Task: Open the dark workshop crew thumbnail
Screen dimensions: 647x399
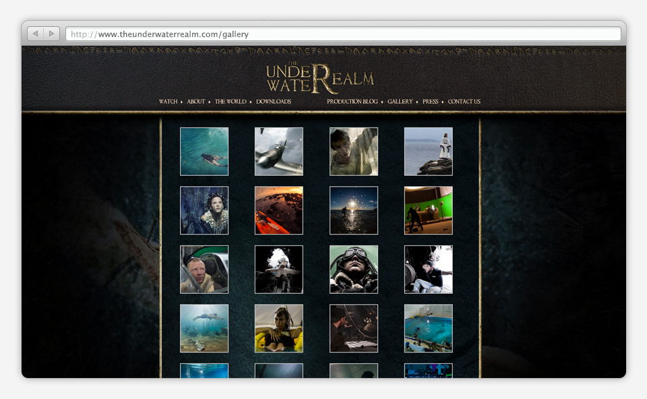Action: [354, 328]
